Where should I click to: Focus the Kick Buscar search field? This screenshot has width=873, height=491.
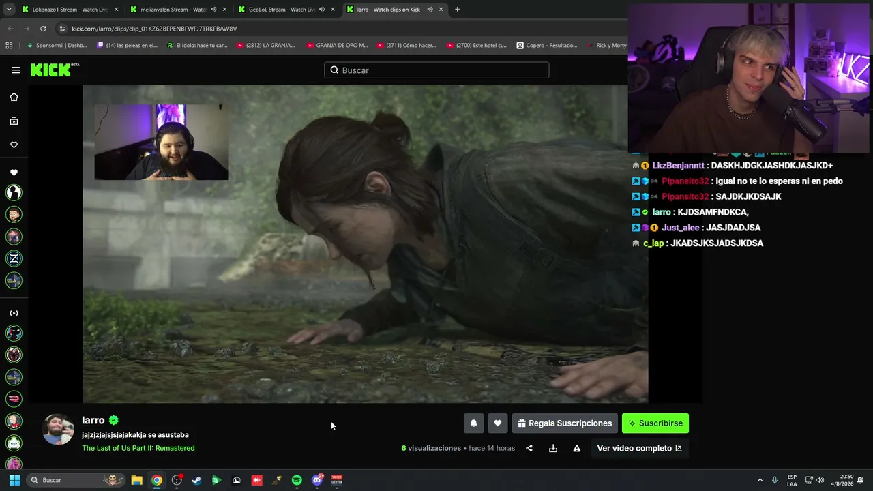[x=436, y=70]
